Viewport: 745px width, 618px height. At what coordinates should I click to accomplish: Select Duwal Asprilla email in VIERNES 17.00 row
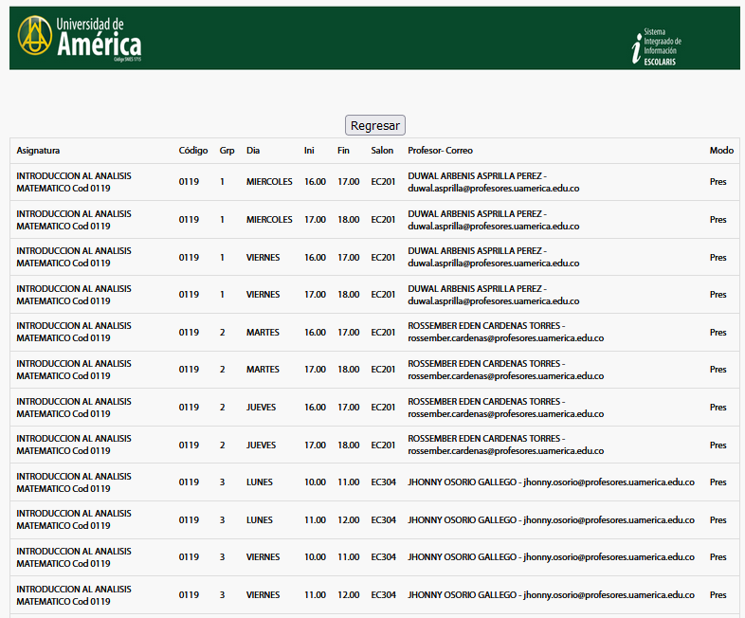point(493,301)
